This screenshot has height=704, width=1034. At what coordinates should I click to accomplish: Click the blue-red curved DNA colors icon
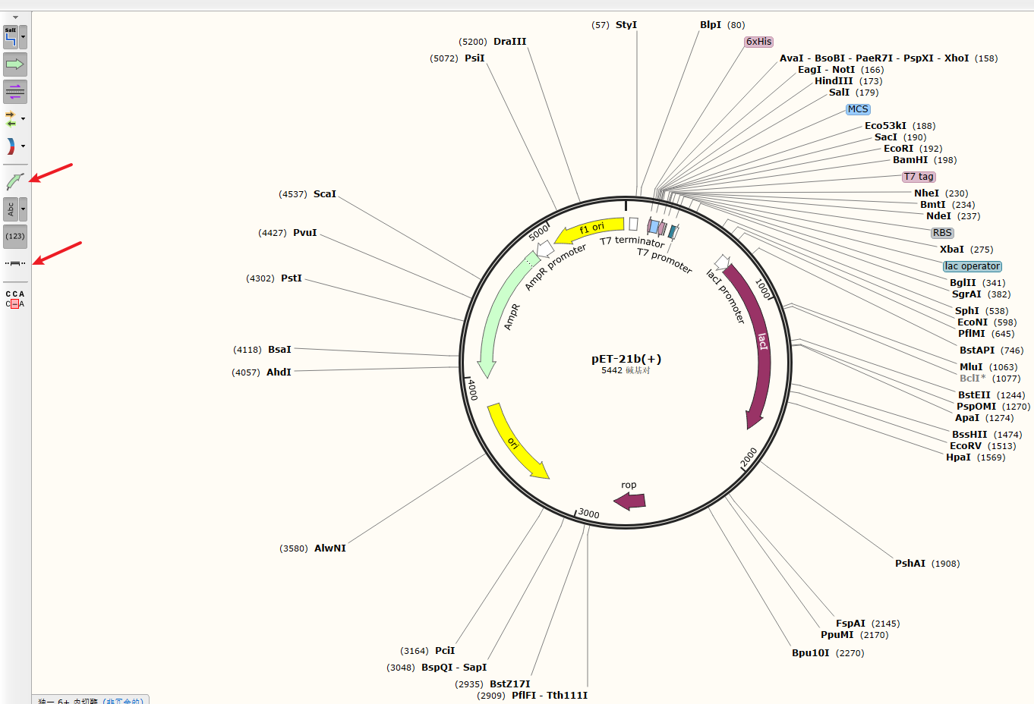[x=11, y=146]
